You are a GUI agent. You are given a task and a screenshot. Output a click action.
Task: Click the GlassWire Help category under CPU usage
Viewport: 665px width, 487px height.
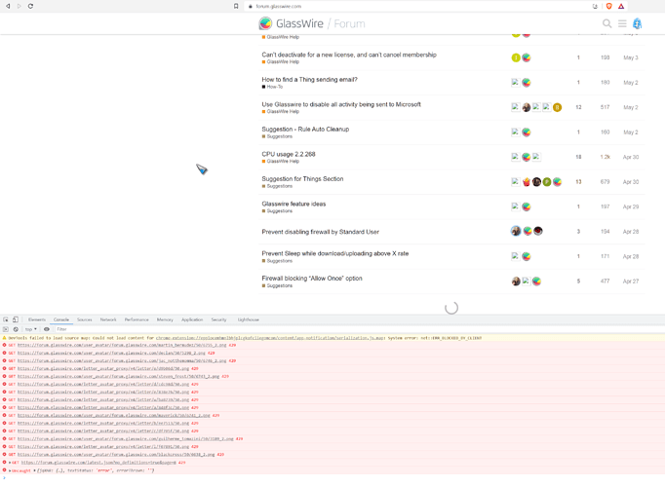281,162
